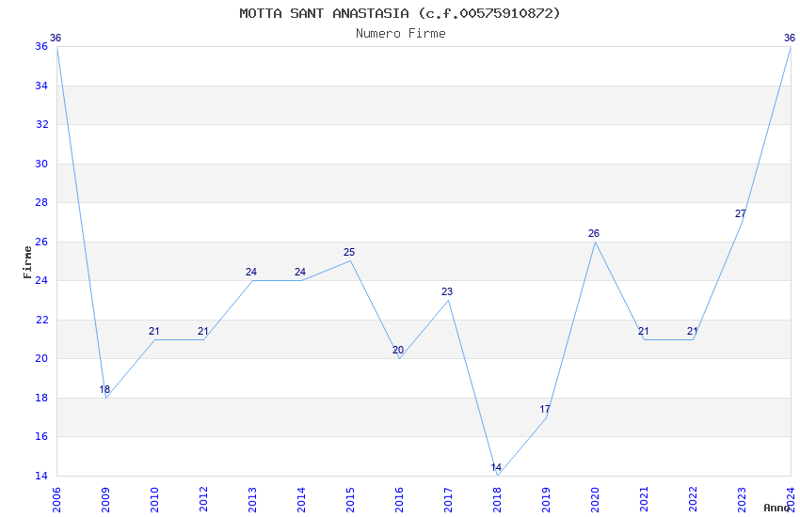Click x-axis year 2024
The width and height of the screenshot is (800, 517).
pos(792,499)
